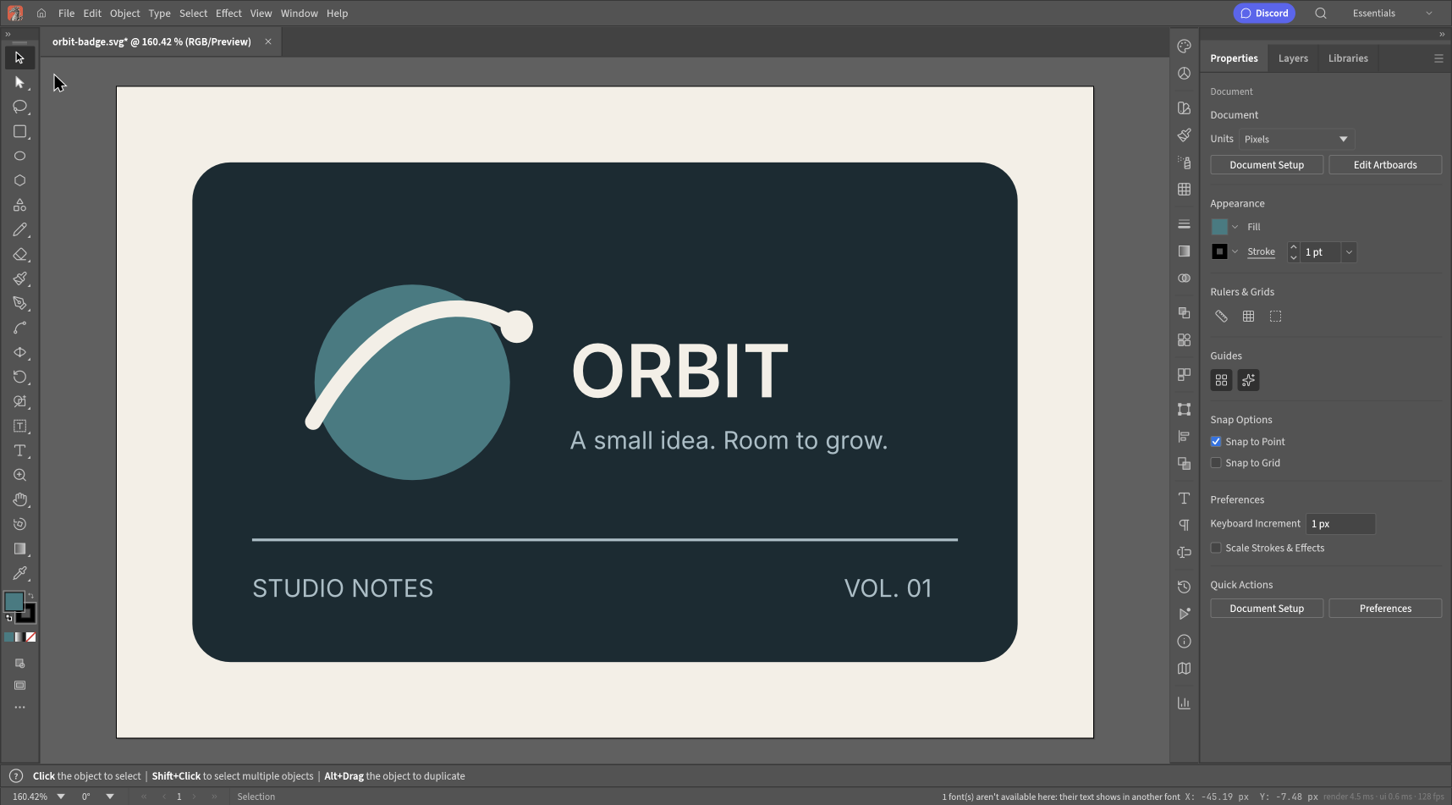Pick the Rectangle tool
The width and height of the screenshot is (1452, 805).
(19, 131)
